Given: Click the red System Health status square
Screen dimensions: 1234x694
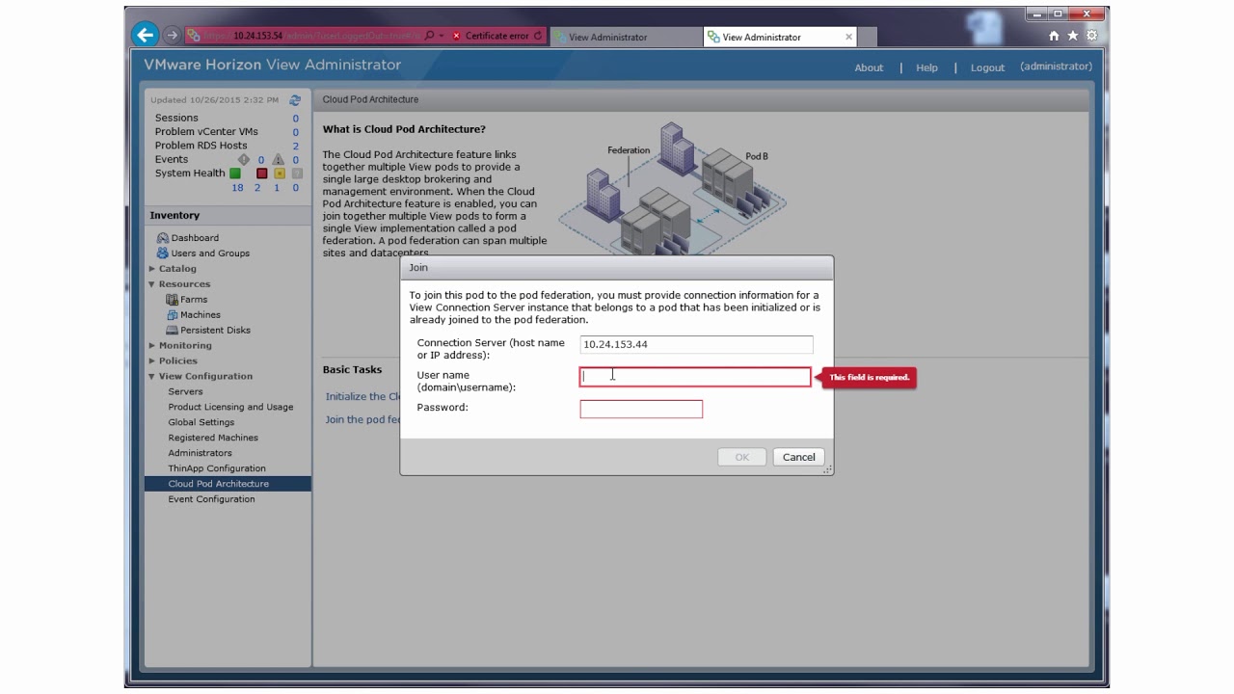Looking at the screenshot, I should 261,173.
